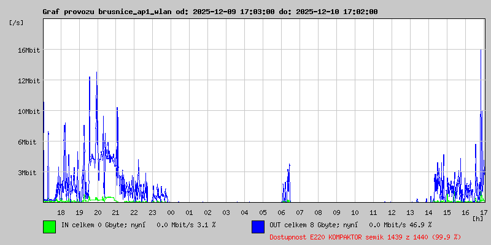Click the hour 07 x-axis label
This screenshot has width=491, height=245.
(300, 213)
